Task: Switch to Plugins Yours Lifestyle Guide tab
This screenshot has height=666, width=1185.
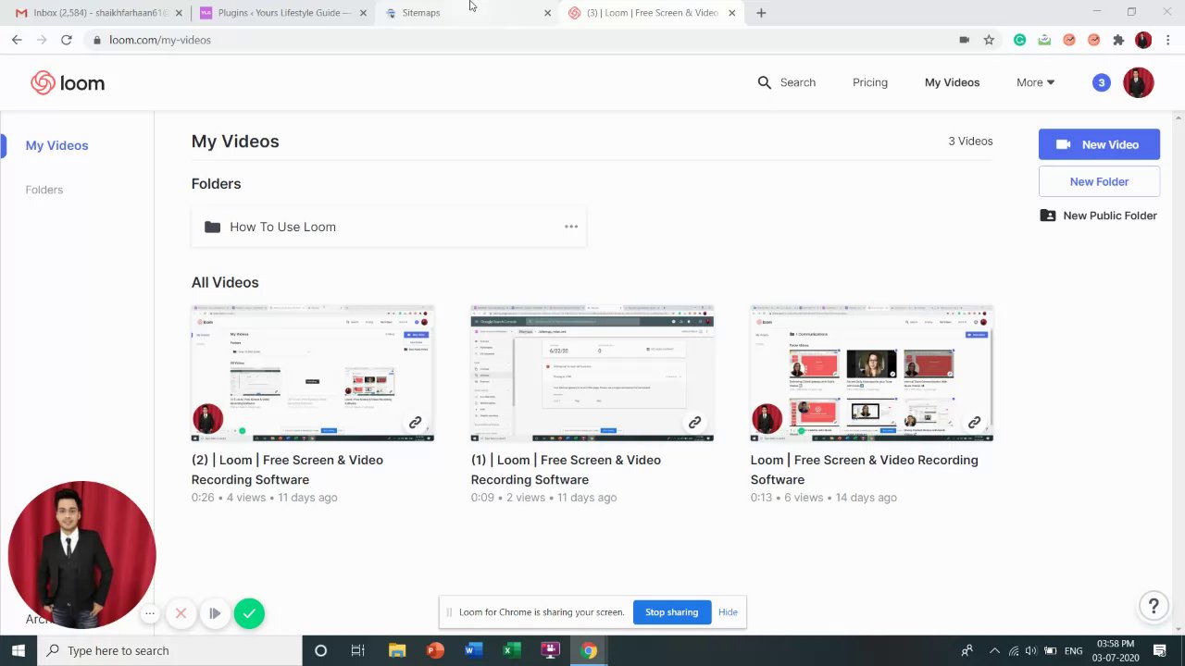Action: point(282,13)
